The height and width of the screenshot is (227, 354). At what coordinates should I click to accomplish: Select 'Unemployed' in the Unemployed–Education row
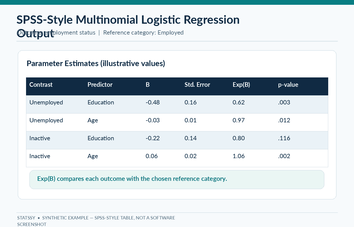click(46, 103)
